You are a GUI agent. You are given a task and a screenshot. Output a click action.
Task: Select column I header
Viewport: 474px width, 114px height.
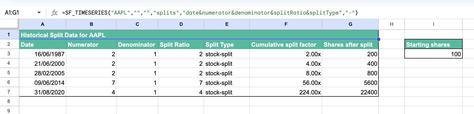point(434,24)
